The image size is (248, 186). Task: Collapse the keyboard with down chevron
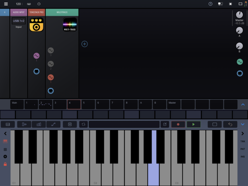(x=242, y=124)
